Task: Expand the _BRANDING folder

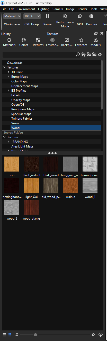Action: click(x=8, y=142)
